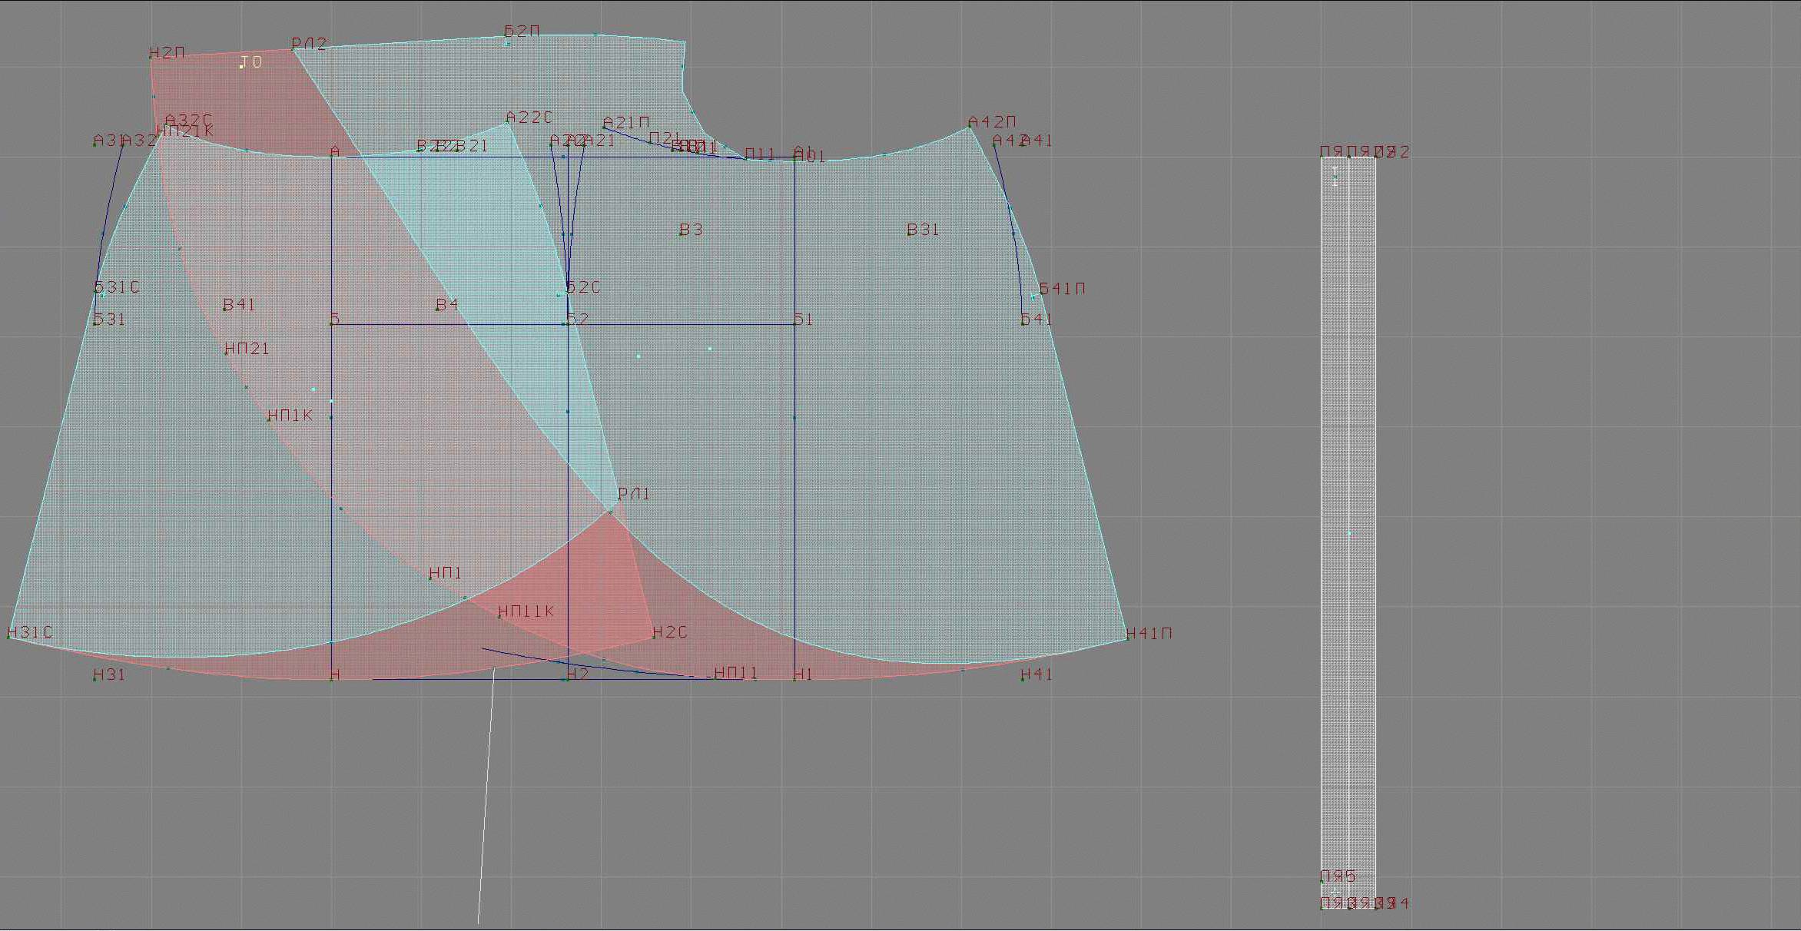Screen dimensions: 1801x931
Task: Select point label В4
Action: [x=447, y=304]
